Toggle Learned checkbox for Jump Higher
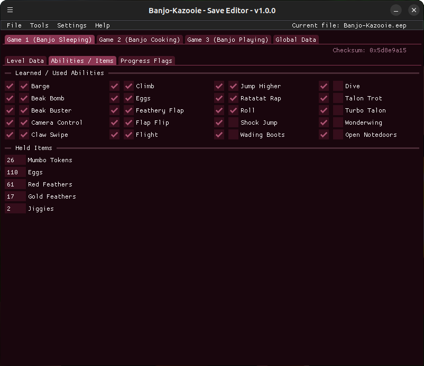This screenshot has height=366, width=424. tap(219, 86)
